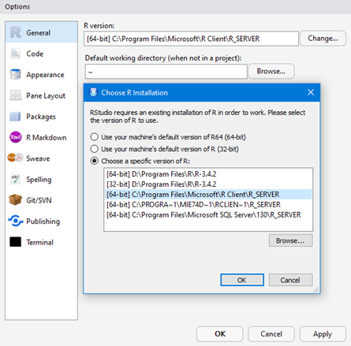Click the Git/SVN cardboard box icon
Image resolution: width=351 pixels, height=346 pixels.
(15, 200)
